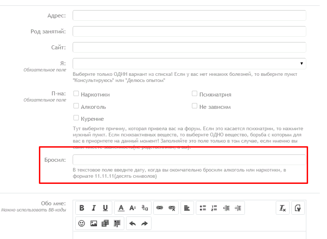This screenshot has width=327, height=239.
Task: Insert a link with the chain icon
Action: [x=160, y=208]
